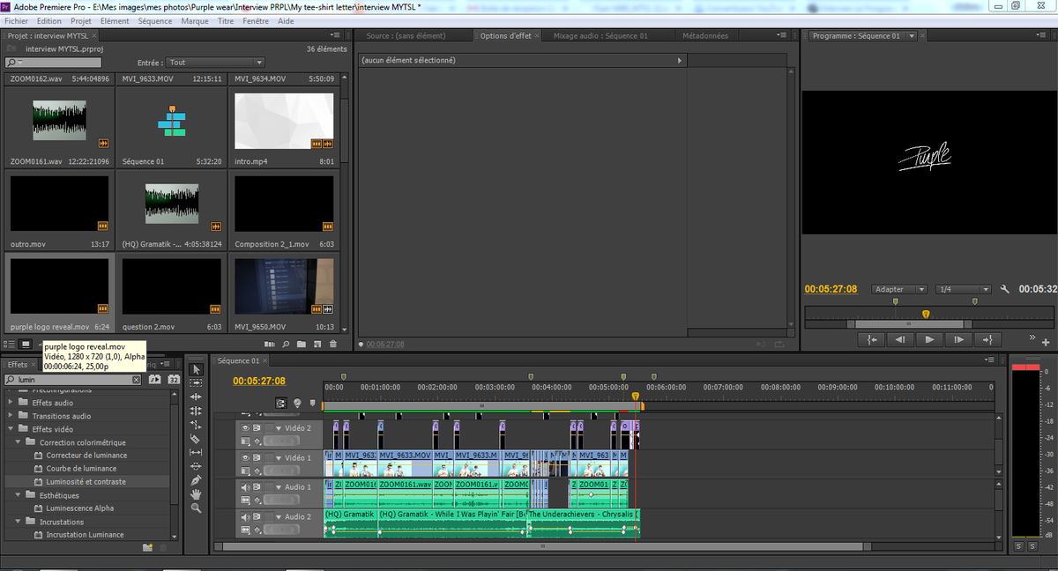Play the sequence in Program monitor
The image size is (1058, 571).
point(929,339)
